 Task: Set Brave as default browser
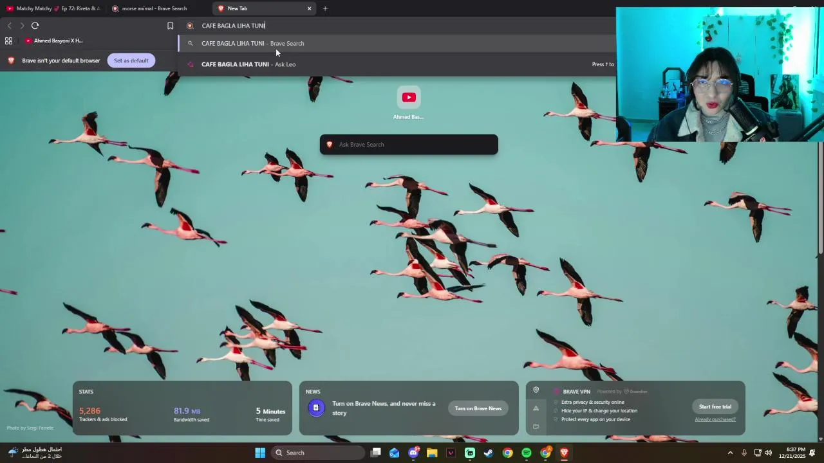pyautogui.click(x=131, y=60)
